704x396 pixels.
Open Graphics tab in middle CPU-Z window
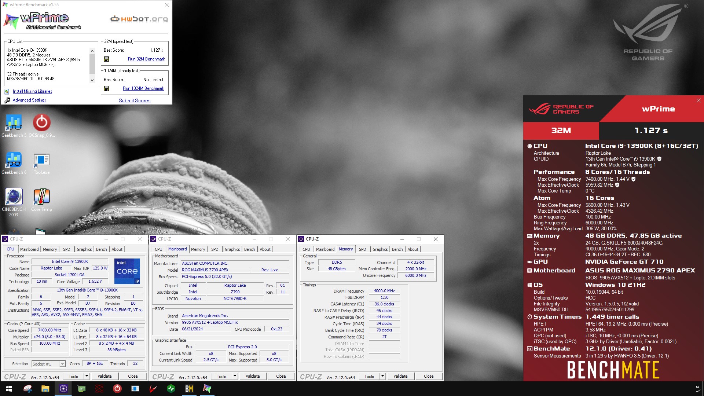(x=232, y=249)
